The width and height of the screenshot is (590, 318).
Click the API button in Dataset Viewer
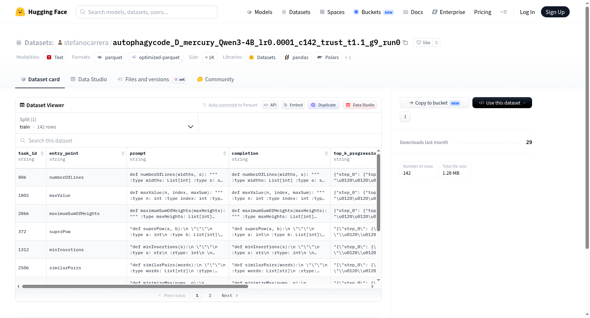(270, 105)
